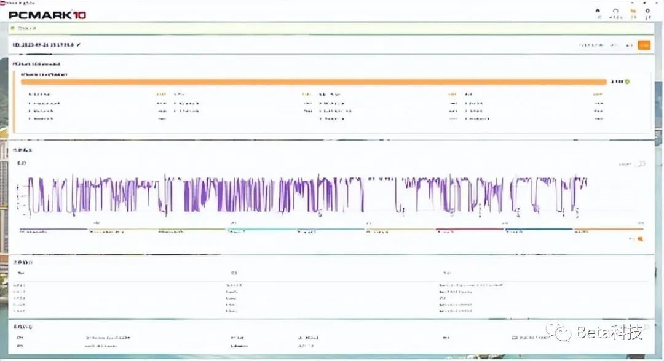The width and height of the screenshot is (664, 361).
Task: Select the teal segment in the chart legend
Action: (x=539, y=230)
